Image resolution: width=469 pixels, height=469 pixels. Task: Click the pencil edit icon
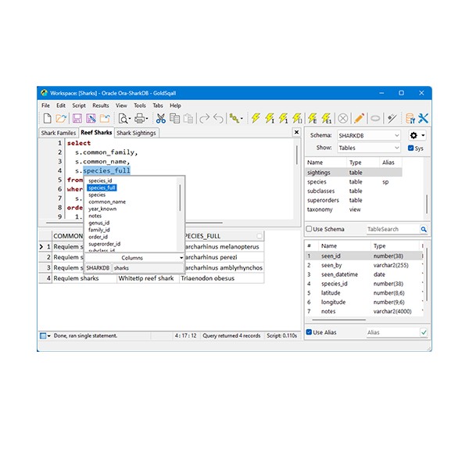coord(359,119)
